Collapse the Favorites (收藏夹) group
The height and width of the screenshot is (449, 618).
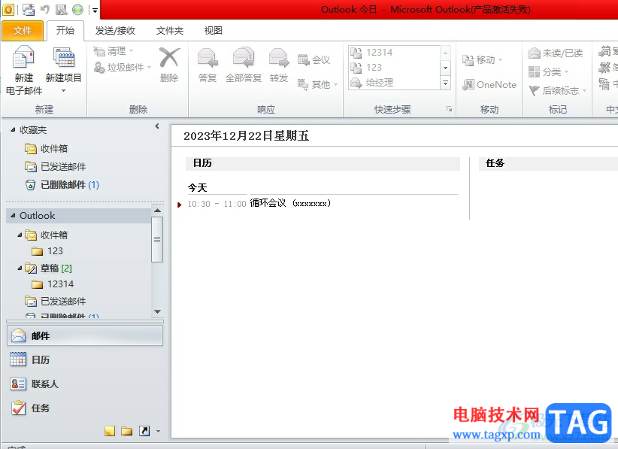point(13,129)
